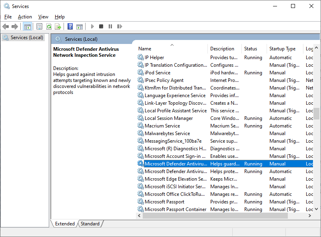Open the View menu
Viewport: 321px width, 237px height.
click(x=43, y=17)
